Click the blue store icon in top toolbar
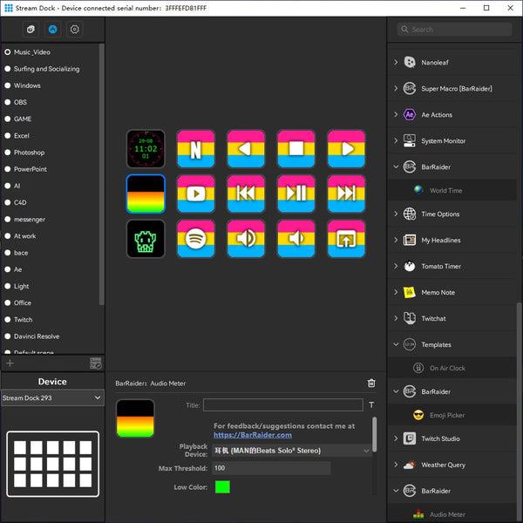The height and width of the screenshot is (523, 523). 52,30
